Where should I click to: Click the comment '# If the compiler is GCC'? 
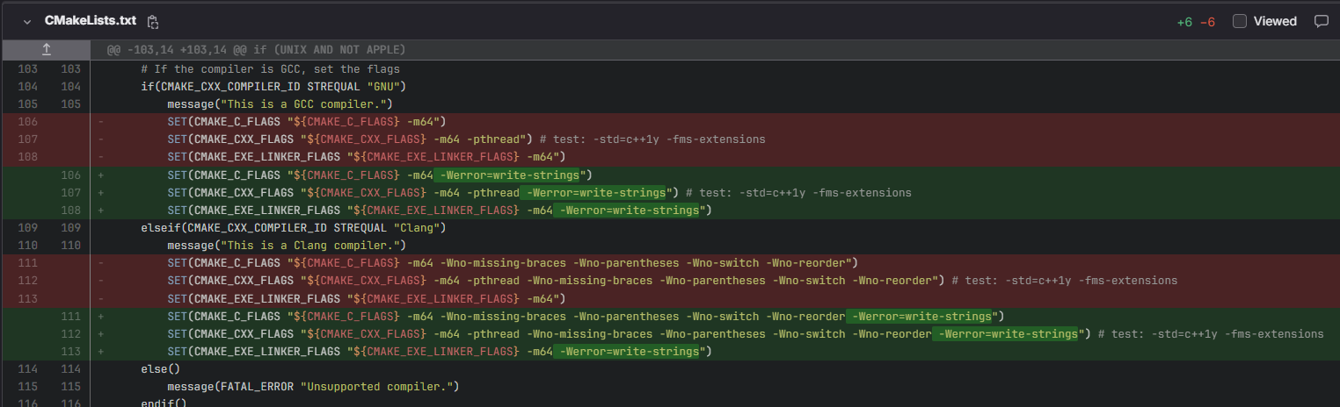(271, 68)
